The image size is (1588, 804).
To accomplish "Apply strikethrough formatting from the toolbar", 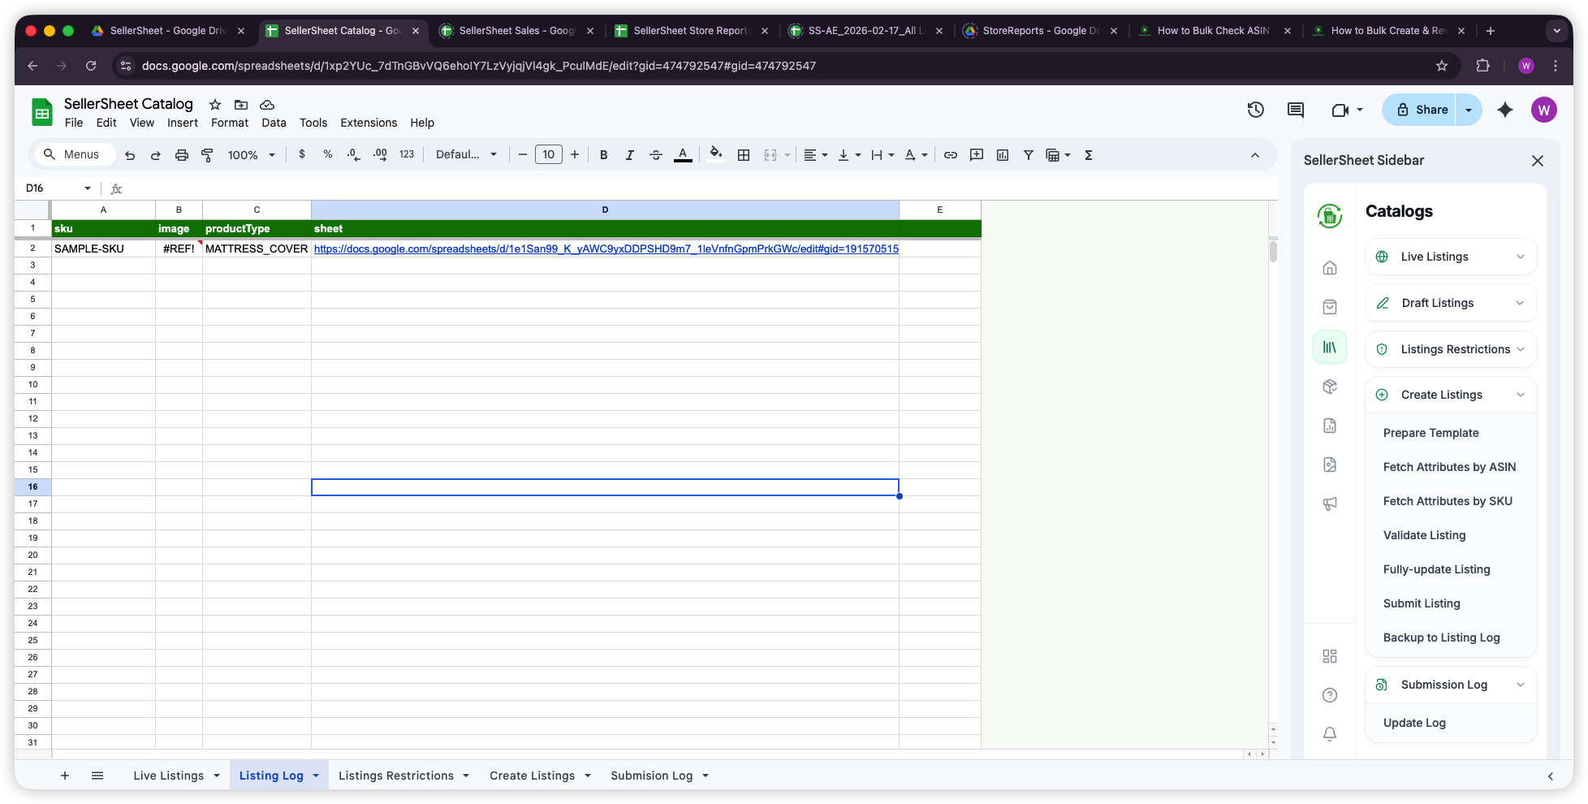I will tap(656, 154).
